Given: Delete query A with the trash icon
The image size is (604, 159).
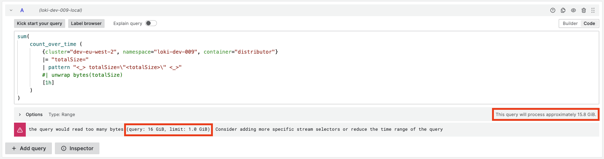Looking at the screenshot, I should click(584, 10).
